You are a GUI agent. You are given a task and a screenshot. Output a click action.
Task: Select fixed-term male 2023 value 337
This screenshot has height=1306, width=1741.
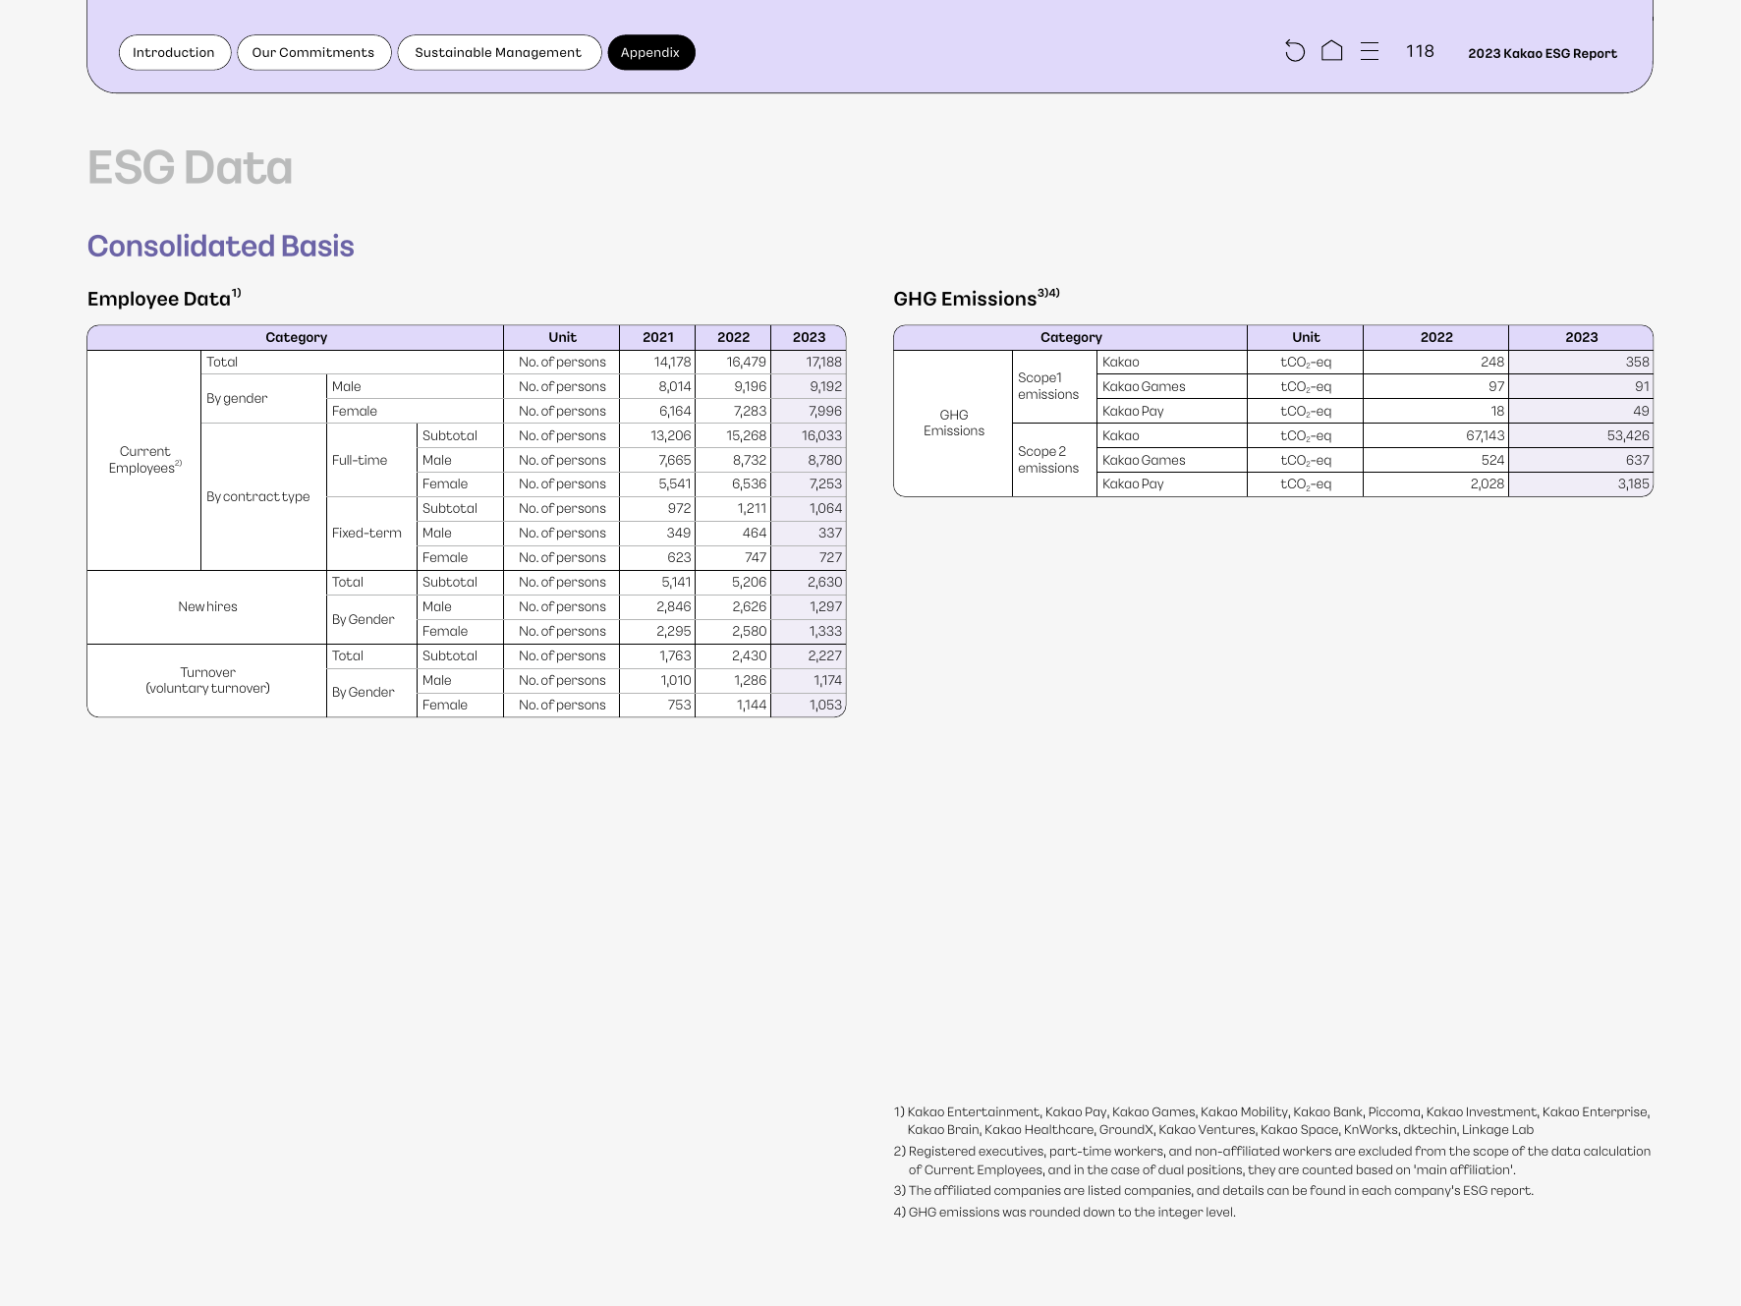coord(829,533)
